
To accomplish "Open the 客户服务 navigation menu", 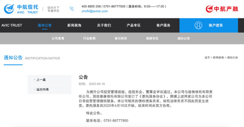I will pyautogui.click(x=163, y=25).
